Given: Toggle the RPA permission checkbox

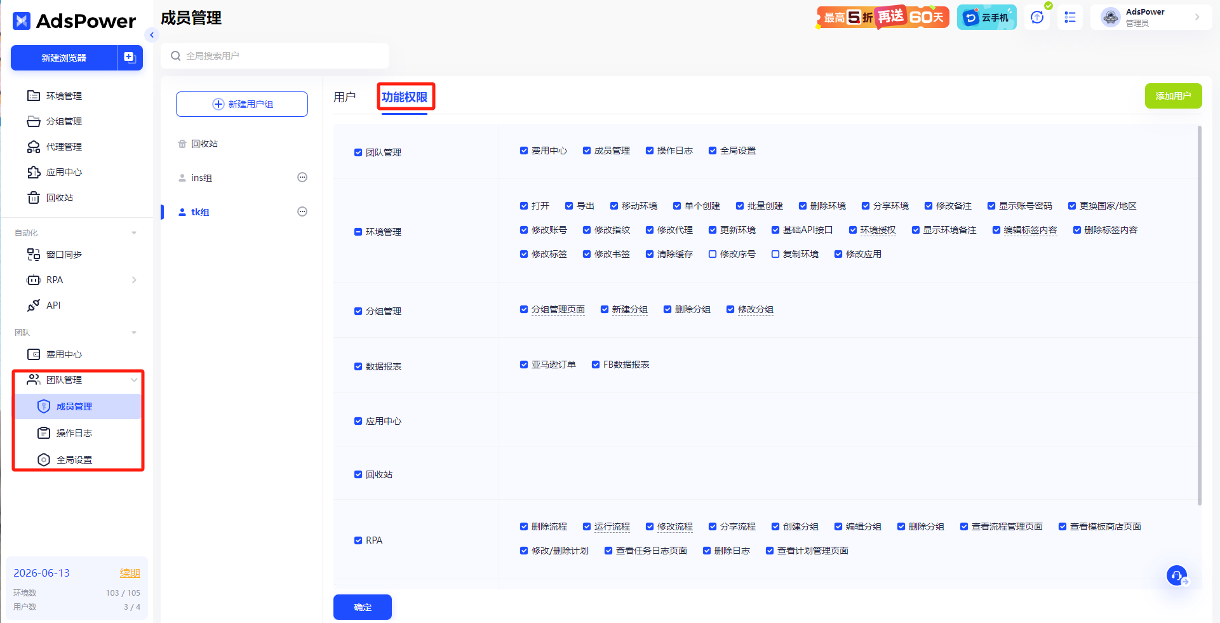Looking at the screenshot, I should click(x=358, y=540).
